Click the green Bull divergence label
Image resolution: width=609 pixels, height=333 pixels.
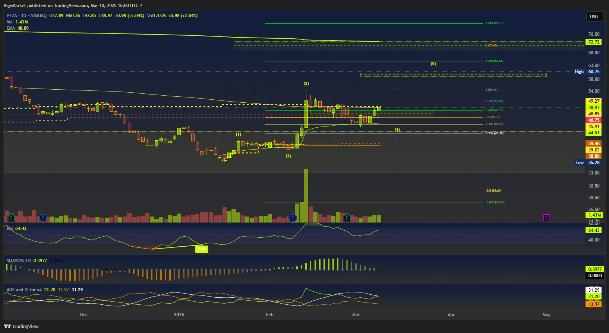click(x=202, y=249)
